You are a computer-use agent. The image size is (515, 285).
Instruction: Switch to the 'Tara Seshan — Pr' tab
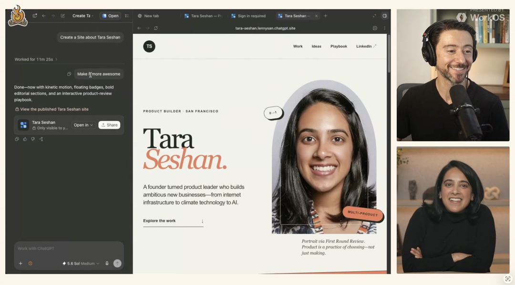click(204, 16)
